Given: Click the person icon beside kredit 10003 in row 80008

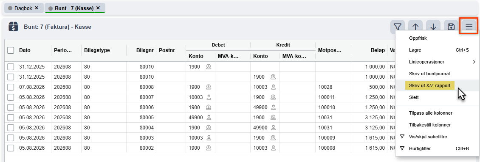Looking at the screenshot, I should pyautogui.click(x=274, y=87).
